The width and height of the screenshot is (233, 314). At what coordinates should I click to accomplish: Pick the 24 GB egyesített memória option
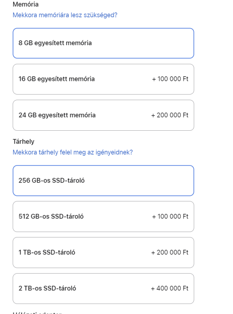point(103,115)
